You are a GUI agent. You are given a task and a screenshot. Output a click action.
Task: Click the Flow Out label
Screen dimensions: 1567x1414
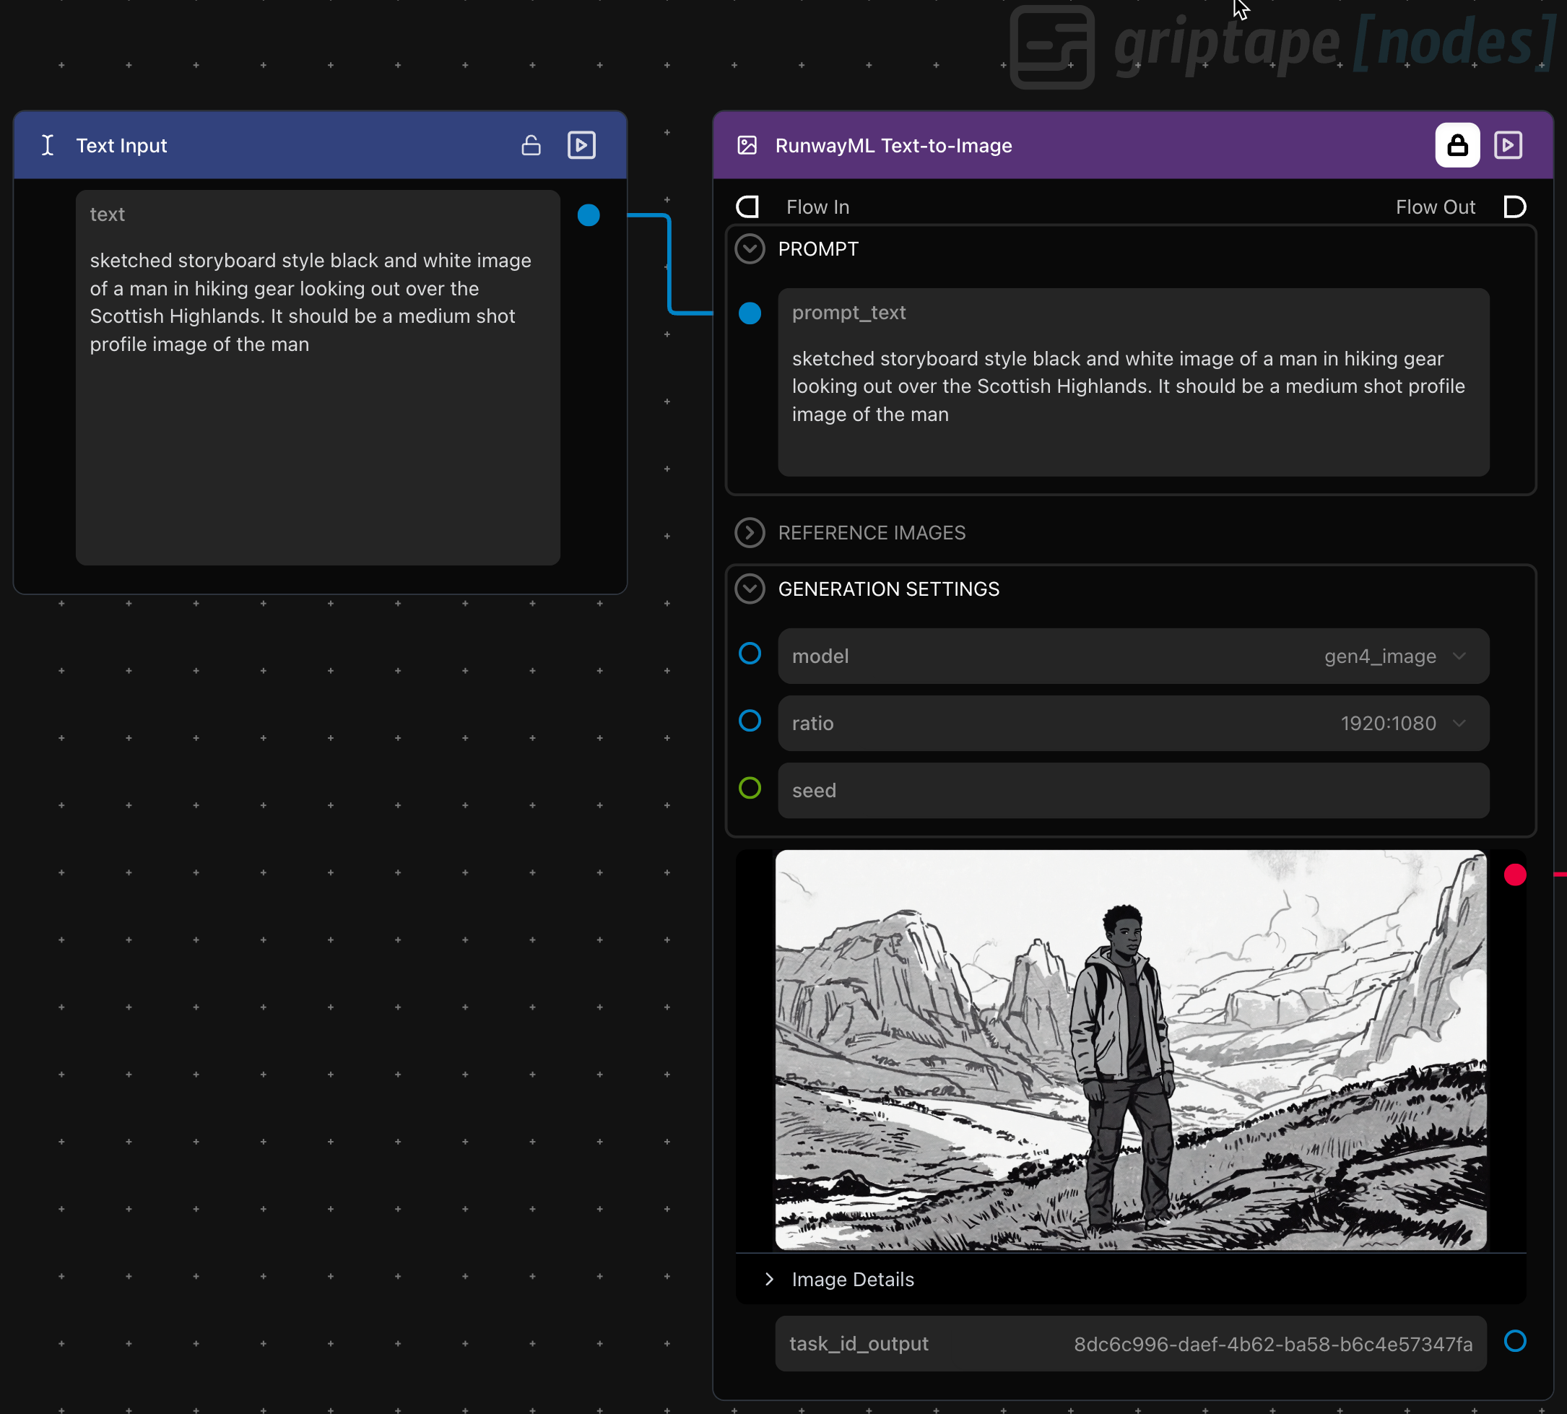(x=1435, y=207)
